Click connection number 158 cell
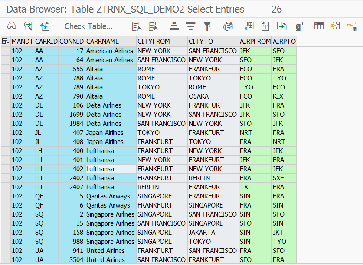Image resolution: width=363 pixels, height=265 pixels. tap(72, 233)
